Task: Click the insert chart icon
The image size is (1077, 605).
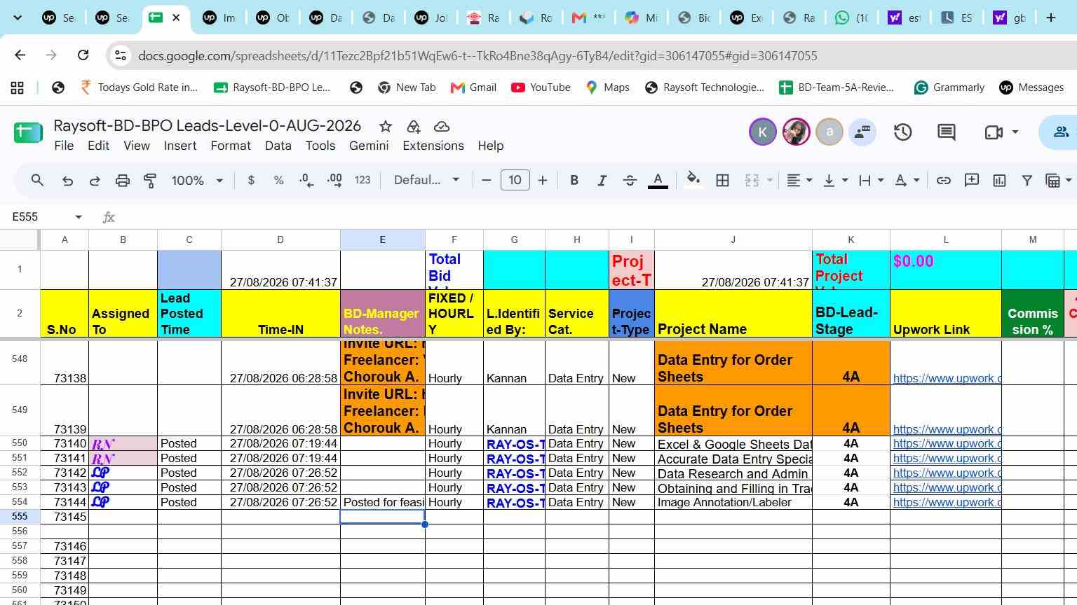Action: [999, 181]
